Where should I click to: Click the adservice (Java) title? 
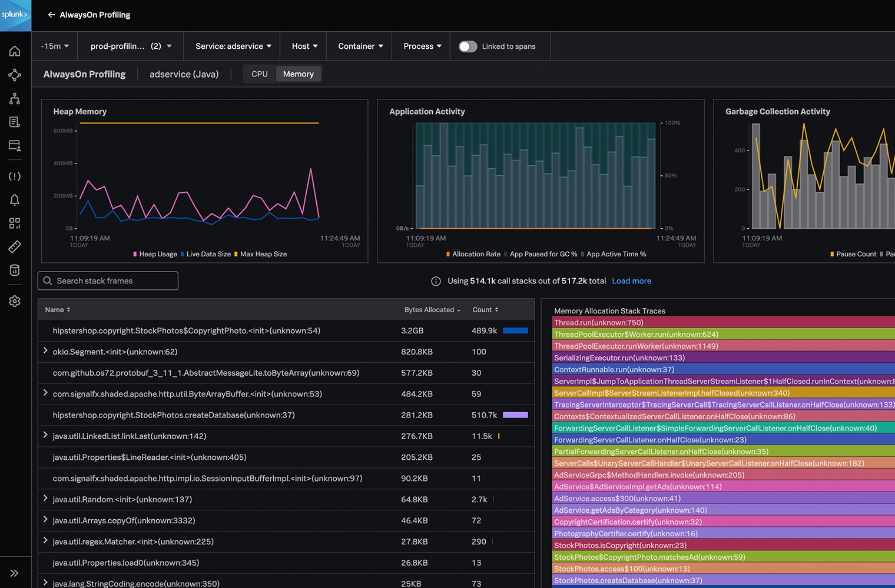[x=184, y=74]
